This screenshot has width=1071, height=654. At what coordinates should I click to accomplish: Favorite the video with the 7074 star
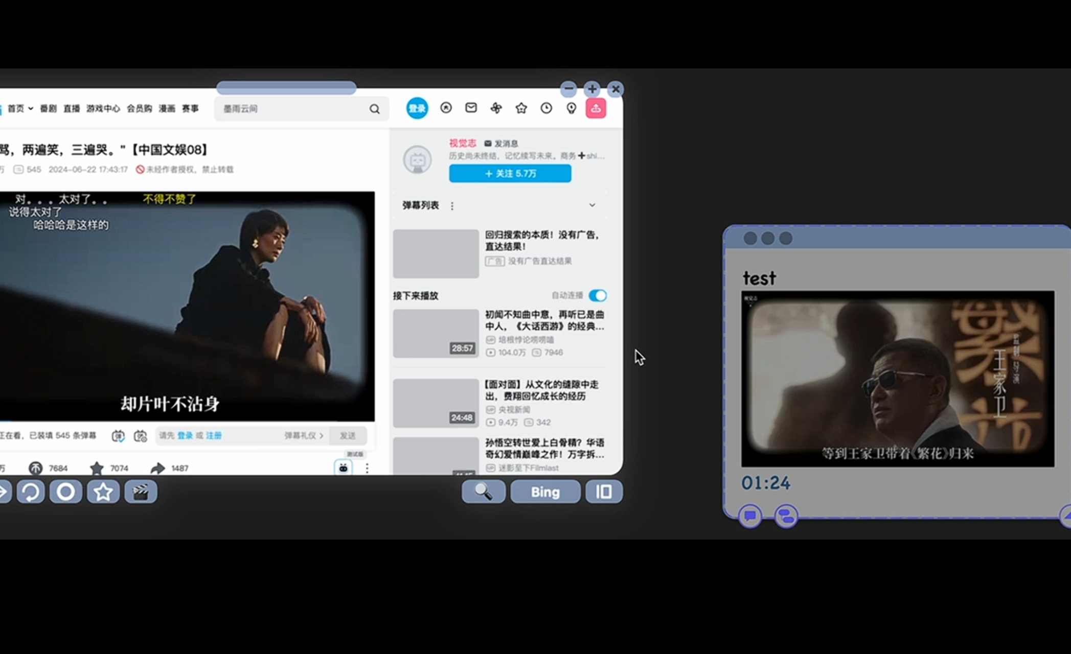[97, 468]
